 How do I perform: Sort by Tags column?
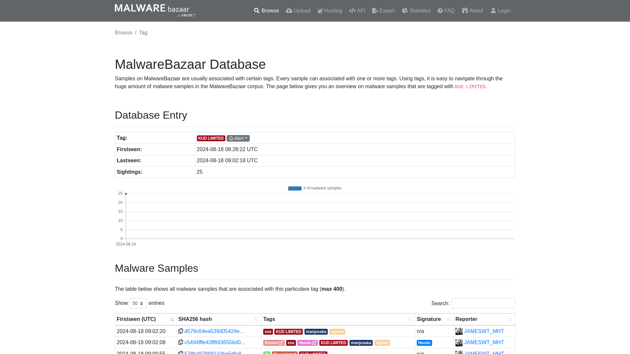click(338, 319)
